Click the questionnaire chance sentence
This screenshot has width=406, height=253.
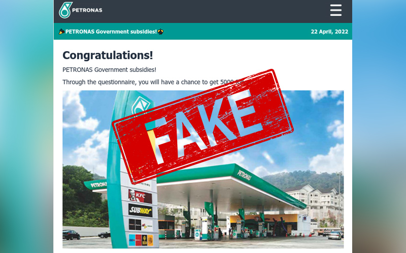(x=153, y=82)
